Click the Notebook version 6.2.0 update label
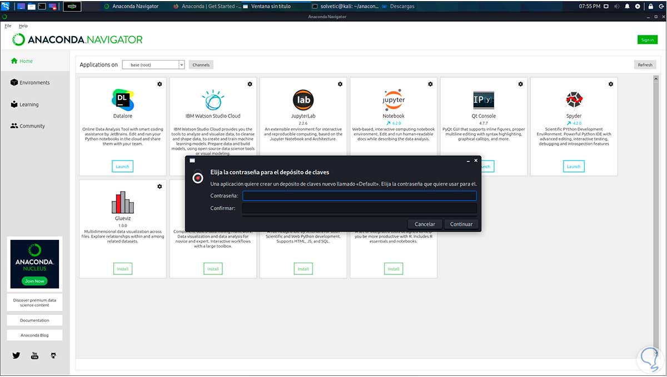Viewport: 667px width, 377px height. 394,123
